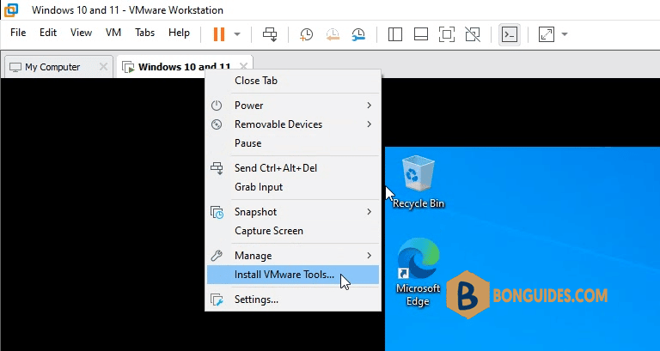Open the power options dropdown arrow beside the pause icon

pos(237,34)
